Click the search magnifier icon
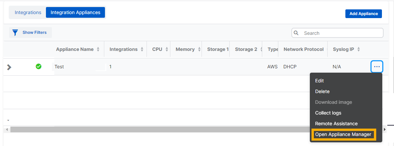Screen dimensions: 394x146 click(x=296, y=33)
